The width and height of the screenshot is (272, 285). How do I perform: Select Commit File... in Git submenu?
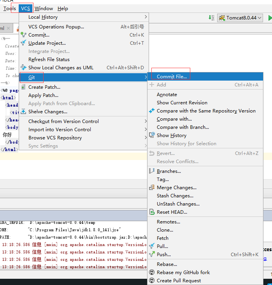pyautogui.click(x=172, y=77)
